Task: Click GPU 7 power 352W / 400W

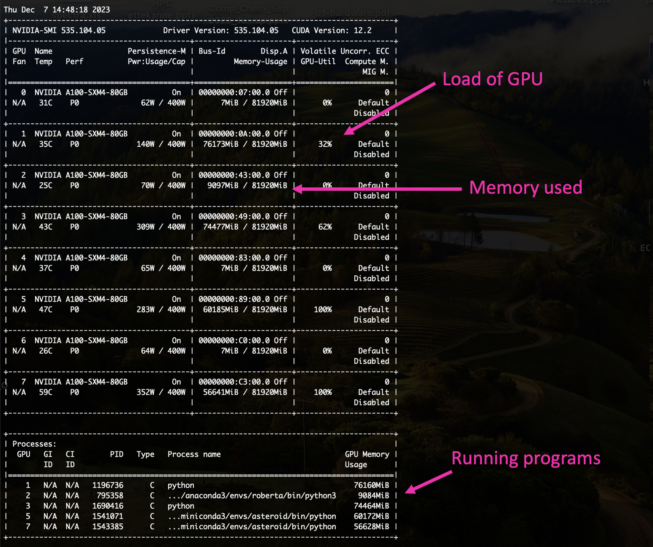Action: click(x=161, y=392)
